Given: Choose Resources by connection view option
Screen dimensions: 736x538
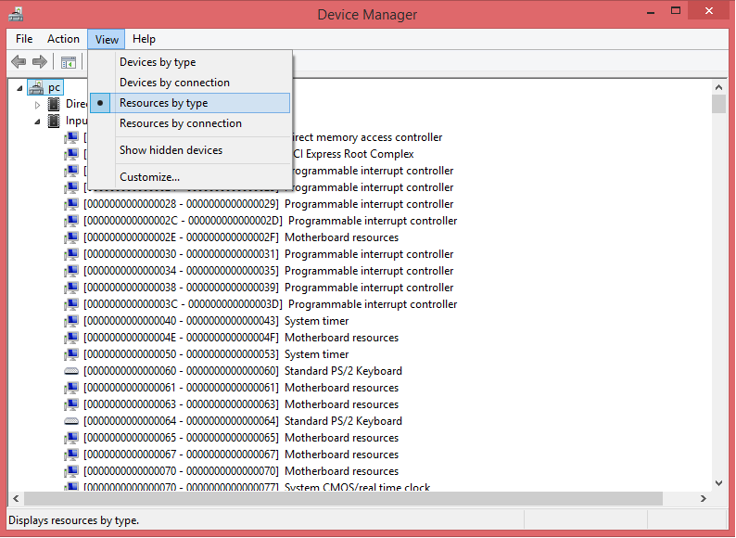Looking at the screenshot, I should [180, 123].
